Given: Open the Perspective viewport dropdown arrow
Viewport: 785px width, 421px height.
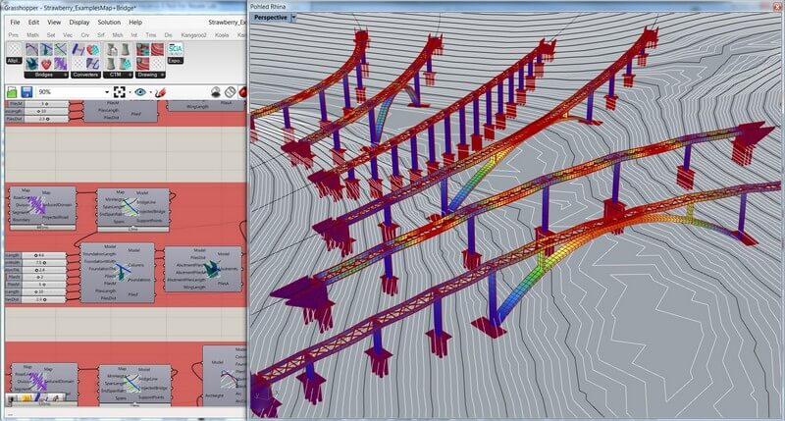Looking at the screenshot, I should coord(294,17).
